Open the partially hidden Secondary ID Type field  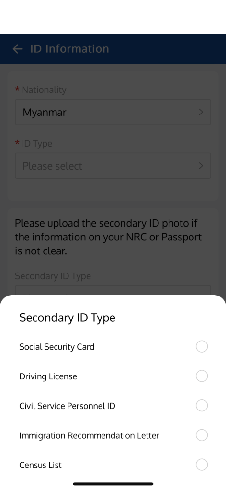coord(113,290)
